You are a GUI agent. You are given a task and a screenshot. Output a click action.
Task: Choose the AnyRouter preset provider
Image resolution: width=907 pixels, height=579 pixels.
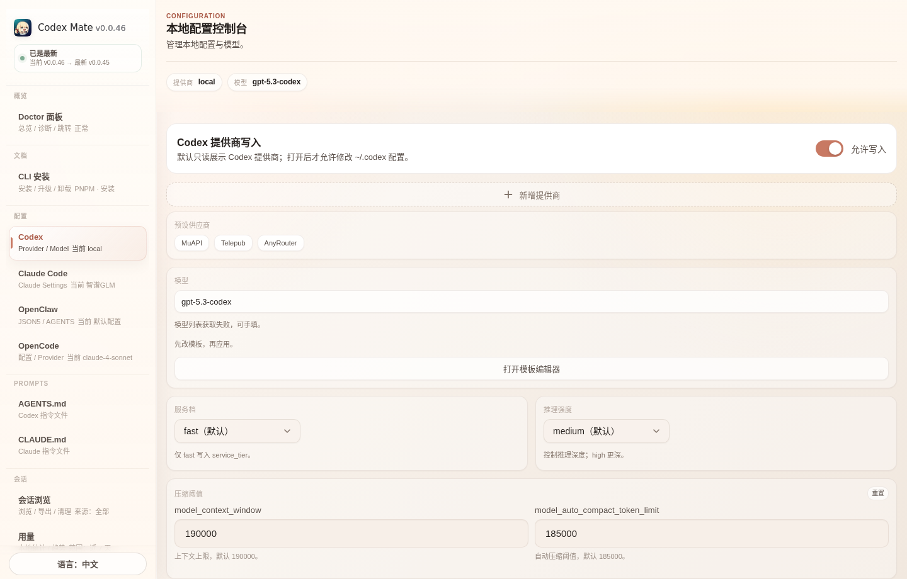click(x=280, y=243)
